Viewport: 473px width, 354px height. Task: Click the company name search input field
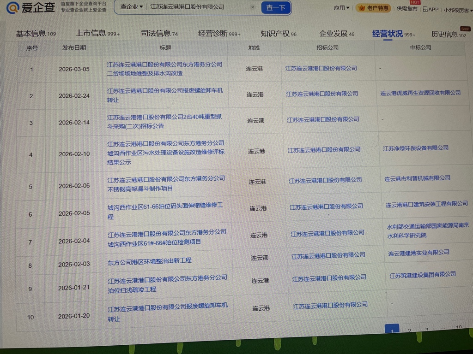[x=199, y=7]
